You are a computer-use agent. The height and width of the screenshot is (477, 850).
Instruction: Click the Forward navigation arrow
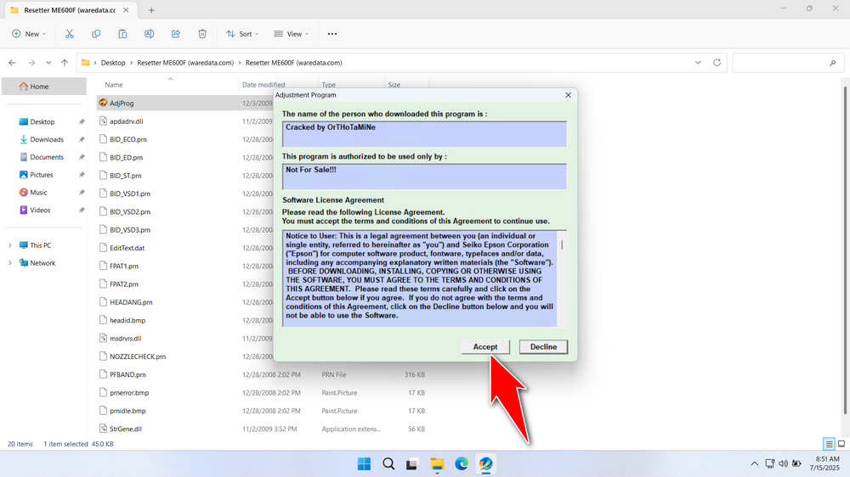coord(31,63)
